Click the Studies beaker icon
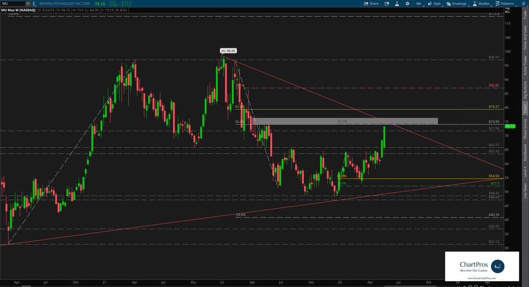529x287 pixels. pyautogui.click(x=474, y=4)
